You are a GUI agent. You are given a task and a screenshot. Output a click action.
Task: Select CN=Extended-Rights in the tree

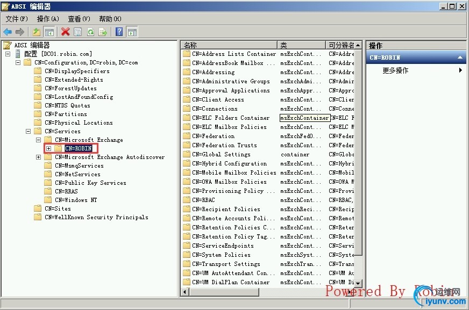(74, 80)
